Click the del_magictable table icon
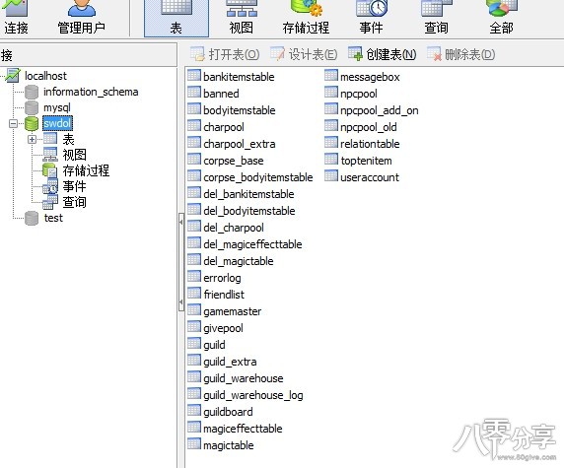This screenshot has width=564, height=468. 194,260
